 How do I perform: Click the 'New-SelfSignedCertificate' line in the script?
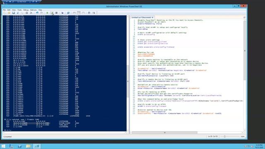point(179,96)
